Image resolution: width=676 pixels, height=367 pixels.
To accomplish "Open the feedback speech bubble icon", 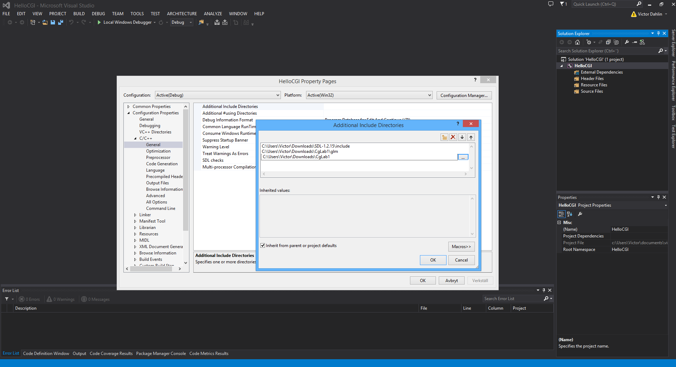I will tap(551, 4).
